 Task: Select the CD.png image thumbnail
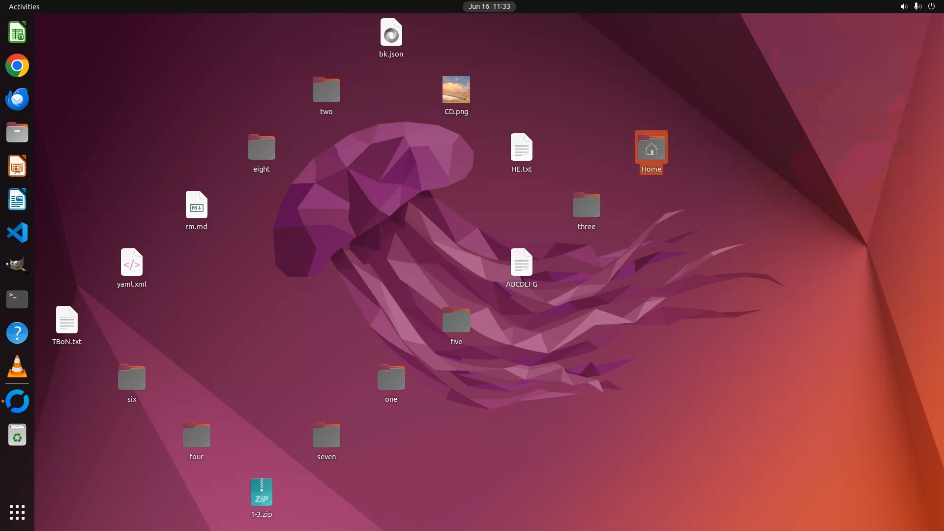(x=456, y=89)
